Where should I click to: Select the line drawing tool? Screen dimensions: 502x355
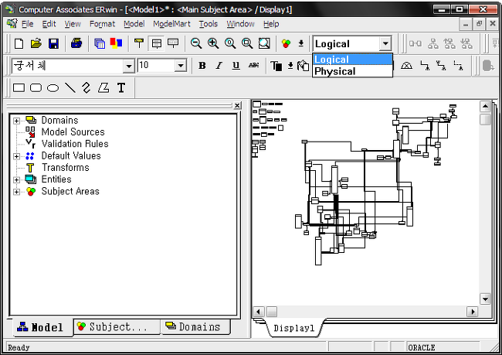[x=70, y=87]
